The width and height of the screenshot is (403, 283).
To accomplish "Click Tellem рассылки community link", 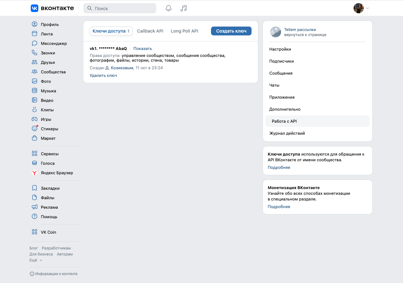I will pos(300,29).
